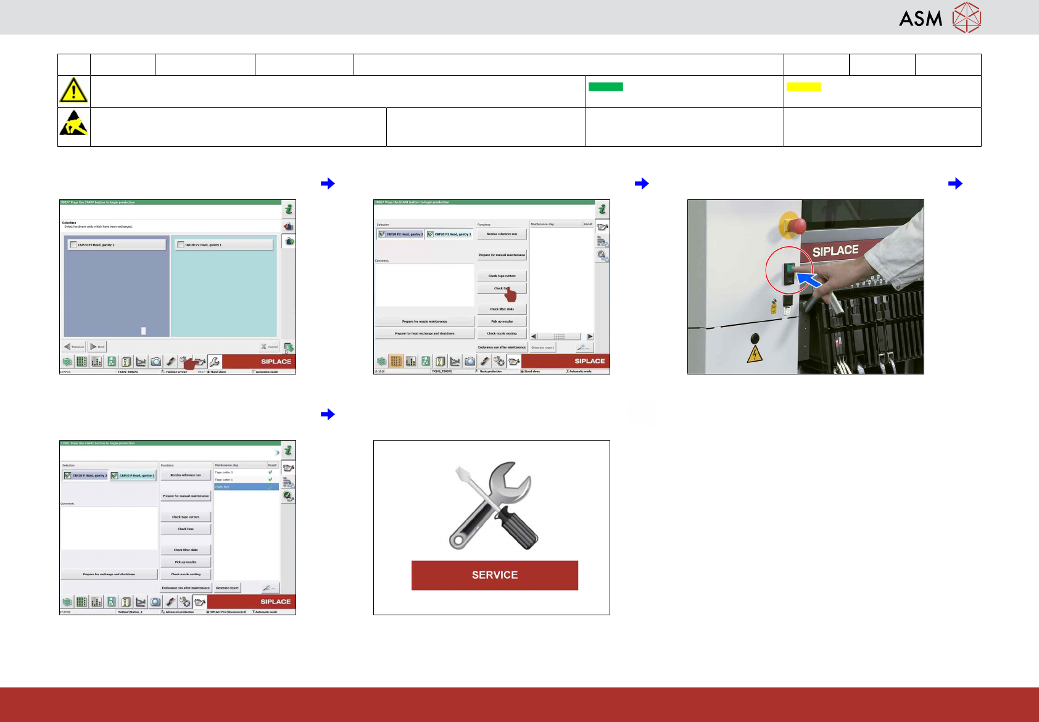Click Prepare for nozzle maintenance button

[424, 322]
